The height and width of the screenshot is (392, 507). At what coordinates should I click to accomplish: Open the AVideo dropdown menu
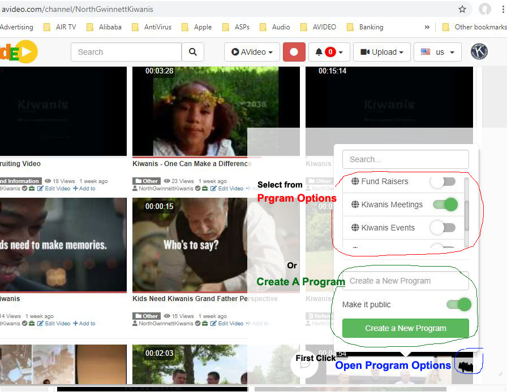coord(251,51)
